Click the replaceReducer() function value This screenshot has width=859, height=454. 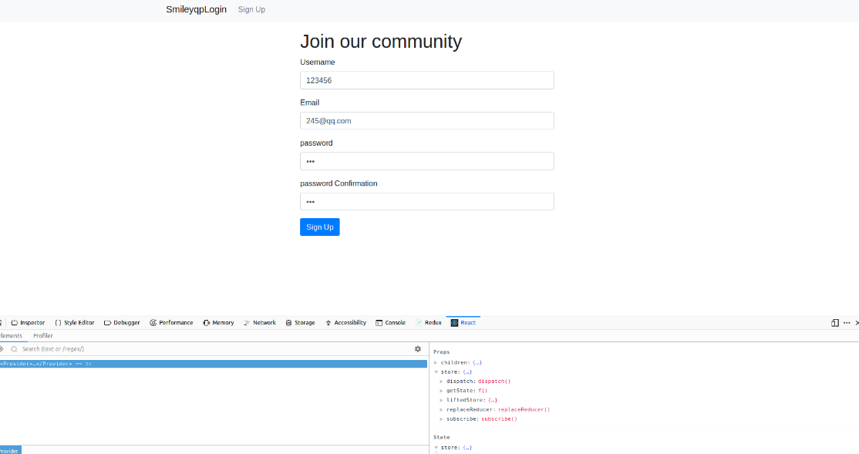click(524, 409)
